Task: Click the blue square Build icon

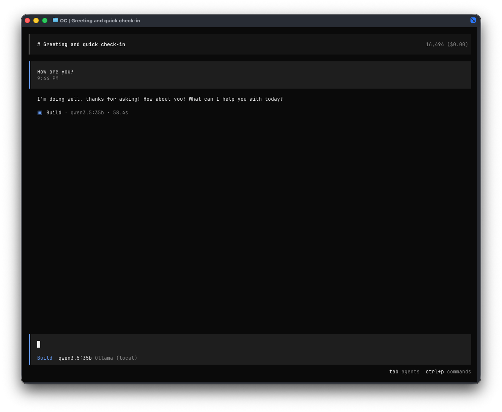Action: [40, 113]
